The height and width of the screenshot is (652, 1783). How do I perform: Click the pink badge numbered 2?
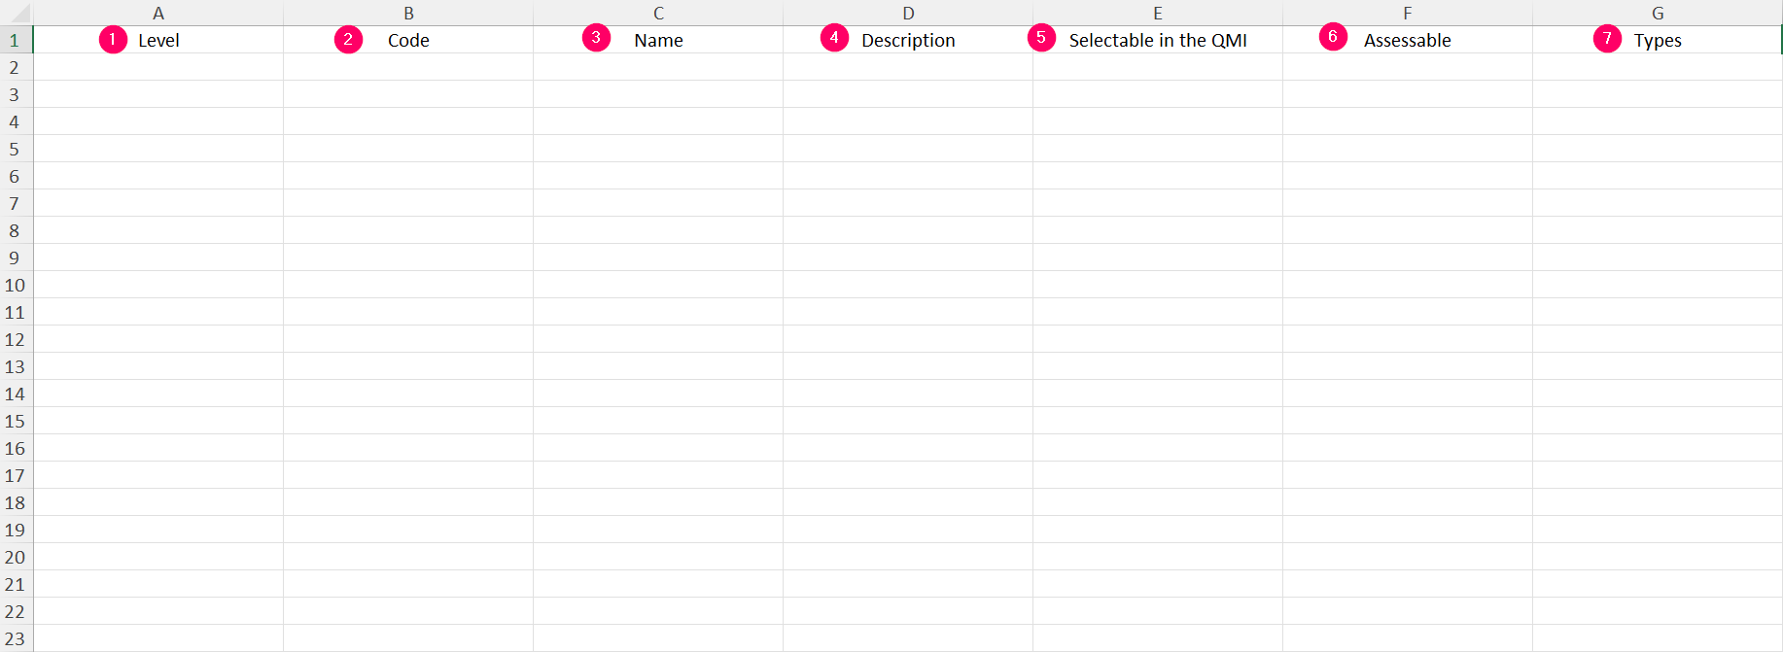point(348,40)
